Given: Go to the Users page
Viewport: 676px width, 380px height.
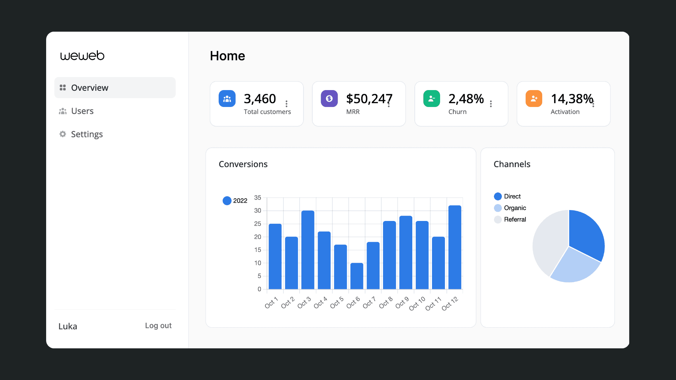Looking at the screenshot, I should [82, 111].
